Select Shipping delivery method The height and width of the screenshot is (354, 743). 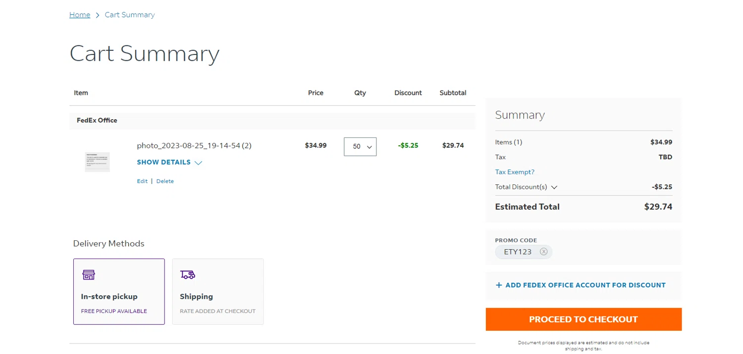pos(218,291)
